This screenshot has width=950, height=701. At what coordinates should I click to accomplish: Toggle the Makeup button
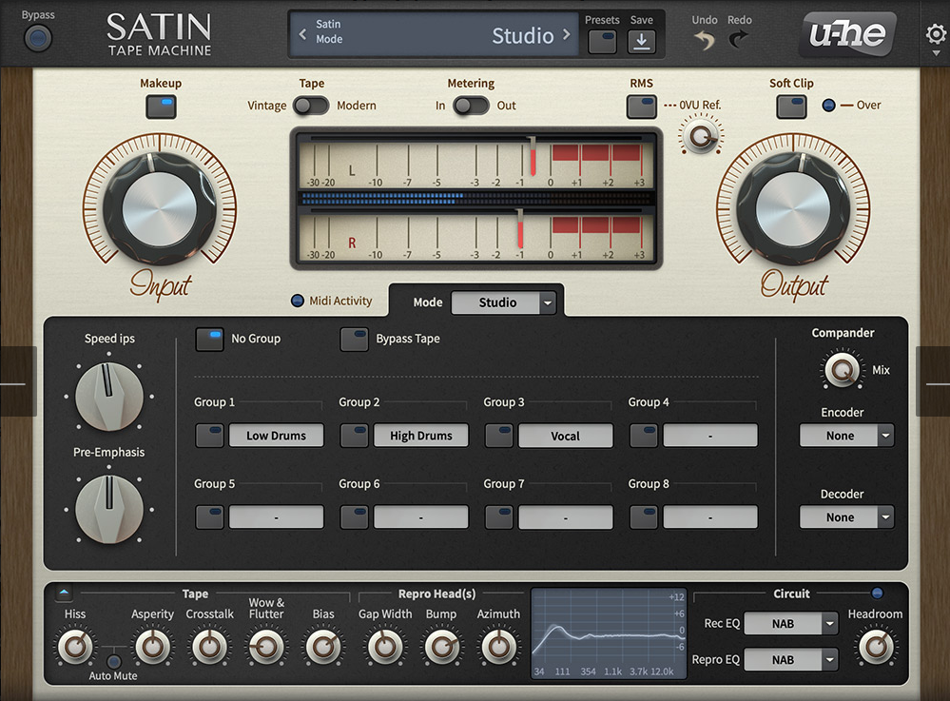click(161, 107)
